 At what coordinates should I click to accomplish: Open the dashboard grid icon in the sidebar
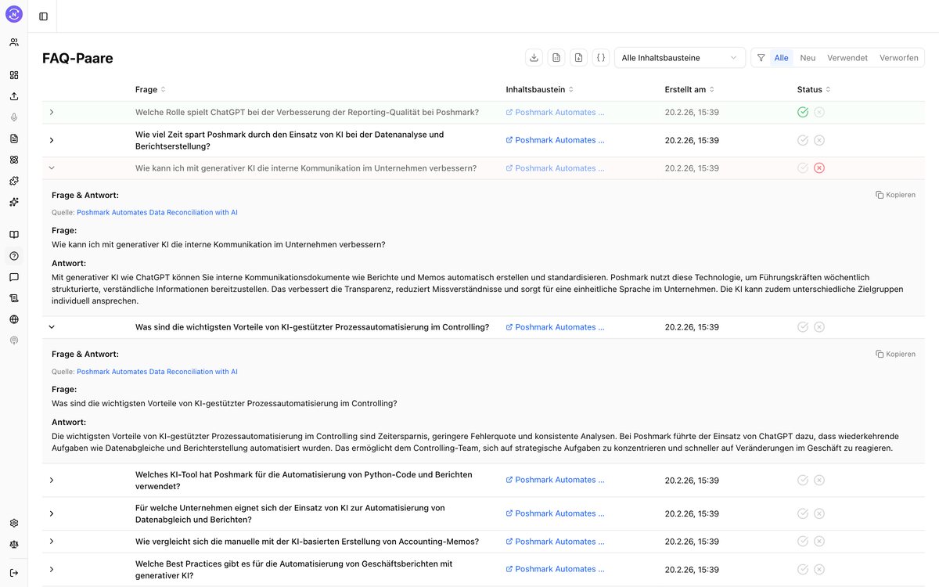point(14,75)
